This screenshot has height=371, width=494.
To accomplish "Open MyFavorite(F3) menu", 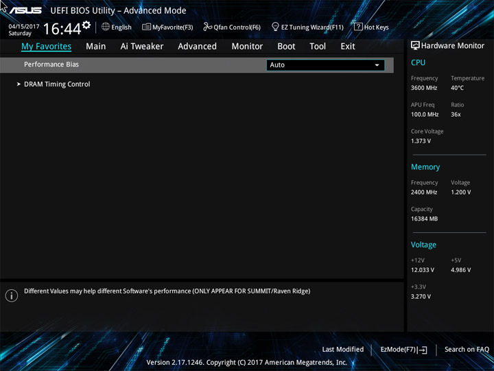I will 167,27.
